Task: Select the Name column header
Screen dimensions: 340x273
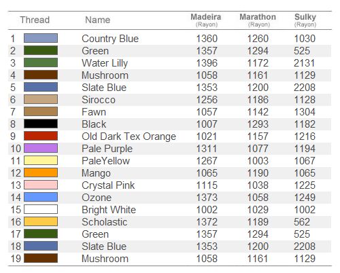Action: point(98,20)
